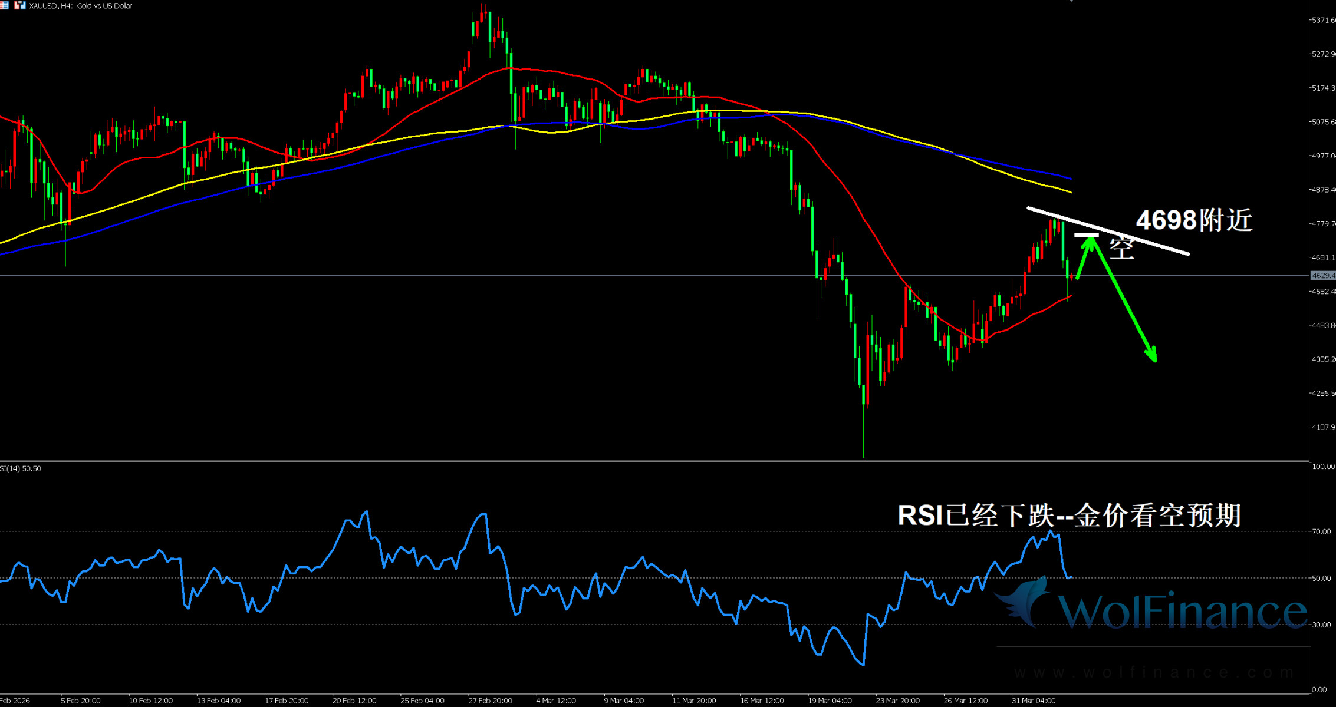Select the green downward arrow's arrowhead
The image size is (1336, 707).
click(1152, 354)
